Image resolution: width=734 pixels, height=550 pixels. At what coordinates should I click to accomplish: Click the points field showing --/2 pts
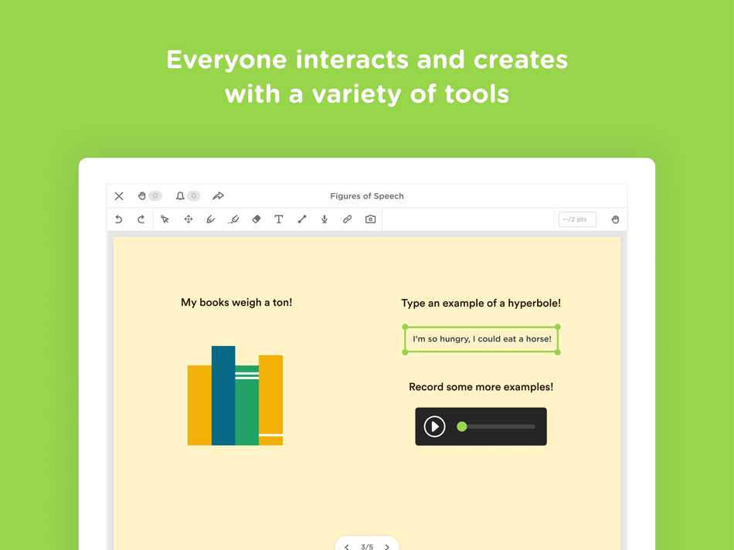[x=576, y=219]
